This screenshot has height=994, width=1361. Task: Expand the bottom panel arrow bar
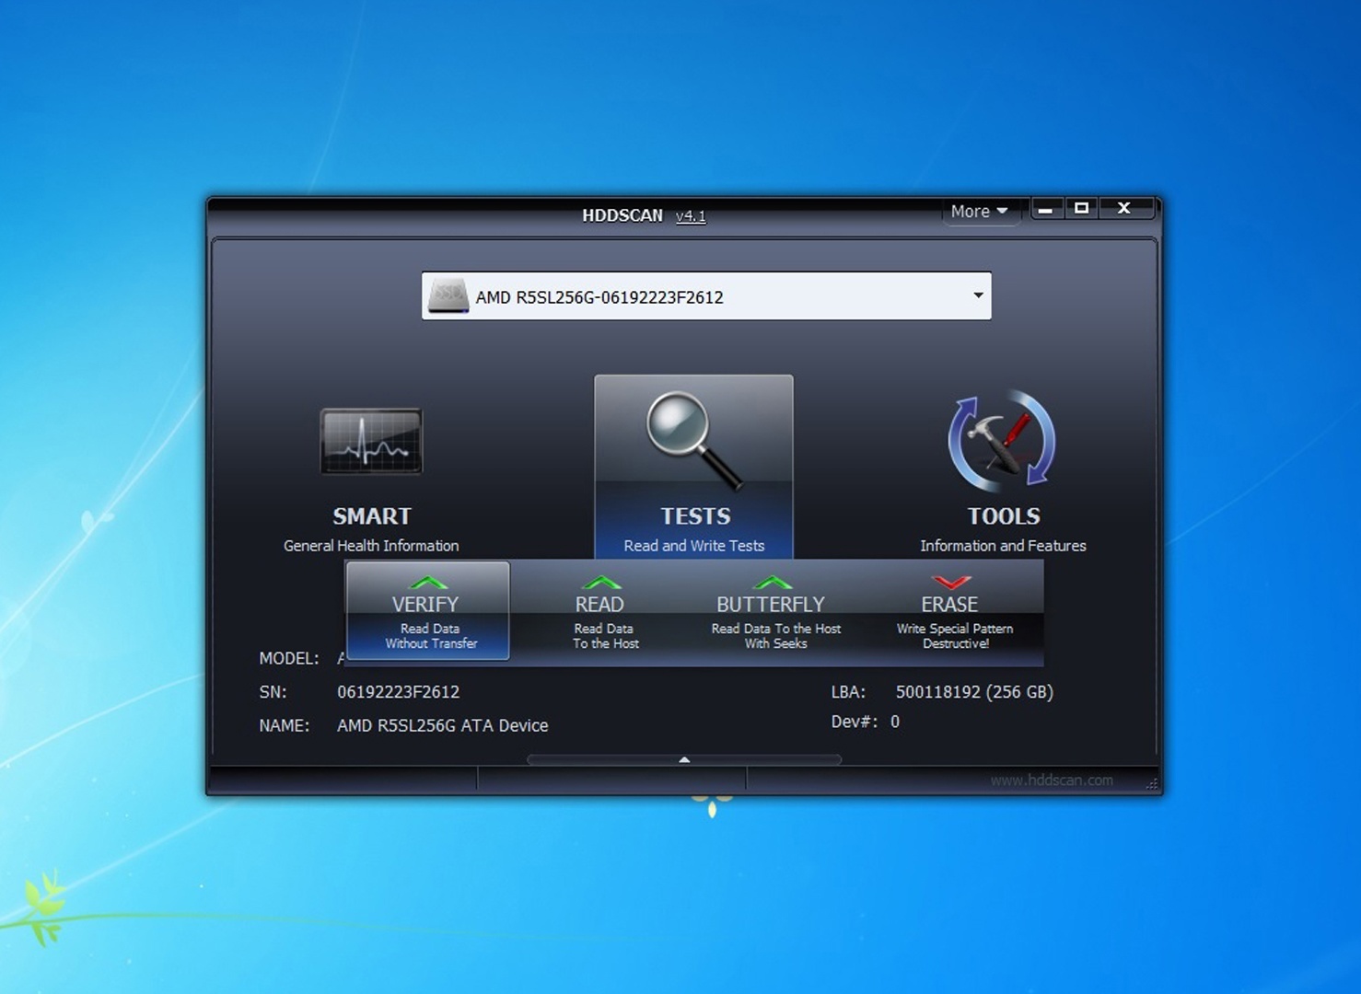(x=684, y=759)
